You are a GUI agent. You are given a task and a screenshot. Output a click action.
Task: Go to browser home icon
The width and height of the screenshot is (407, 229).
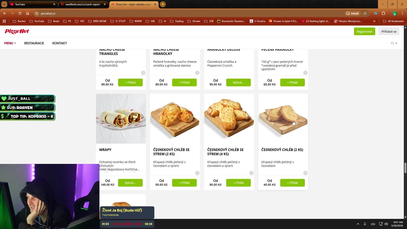tap(27, 13)
